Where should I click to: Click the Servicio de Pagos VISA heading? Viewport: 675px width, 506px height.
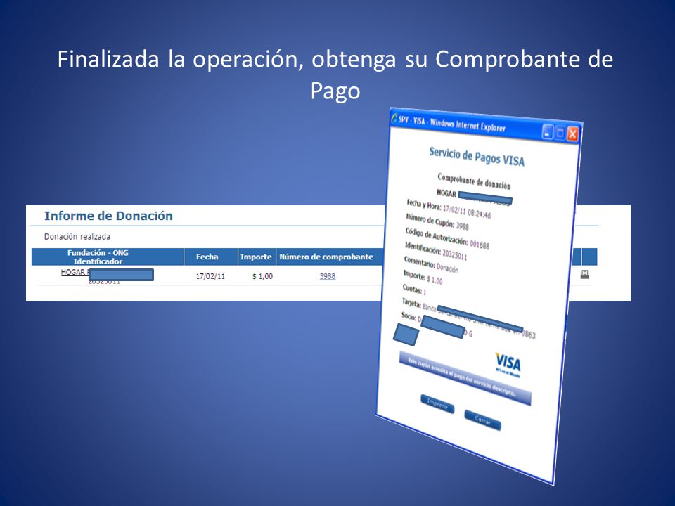click(x=477, y=157)
